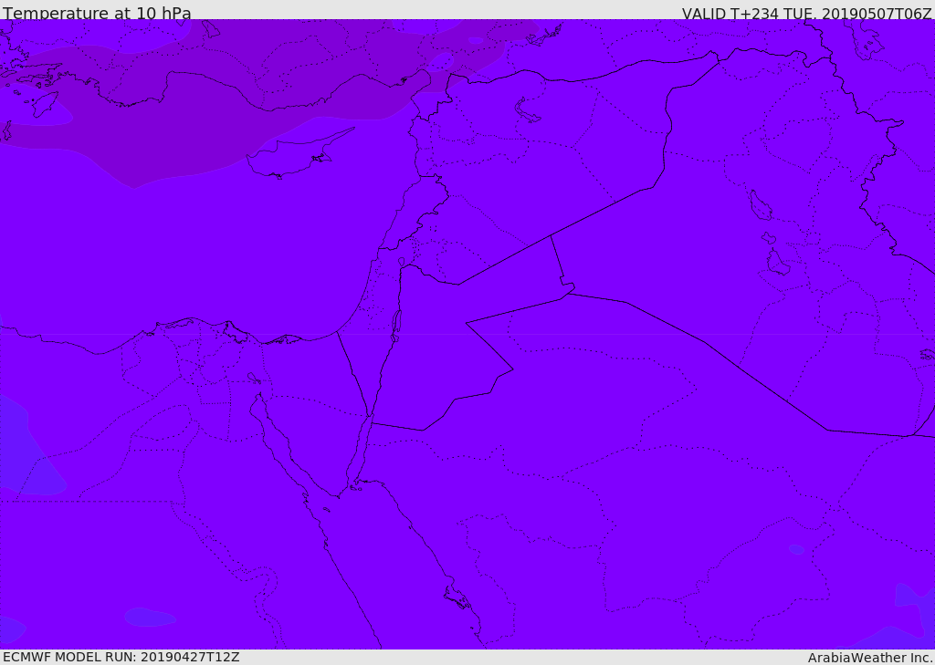Click the 'Temperature at 10 hPa' title text
The height and width of the screenshot is (665, 935).
point(97,13)
